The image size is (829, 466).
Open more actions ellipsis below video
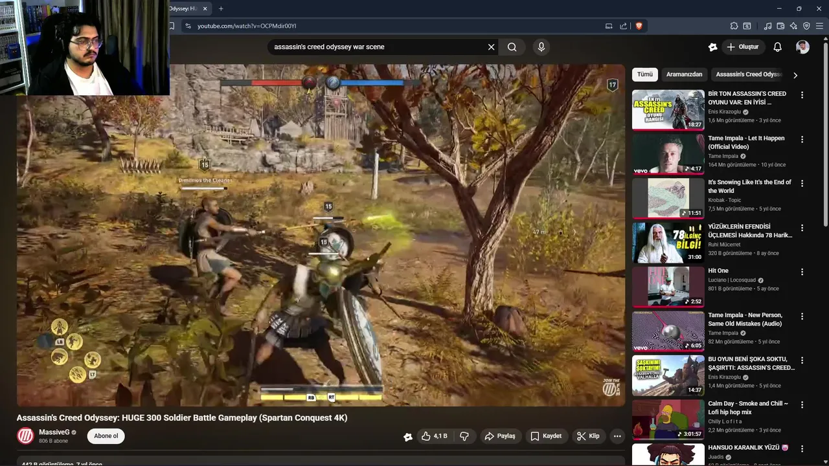tap(617, 436)
